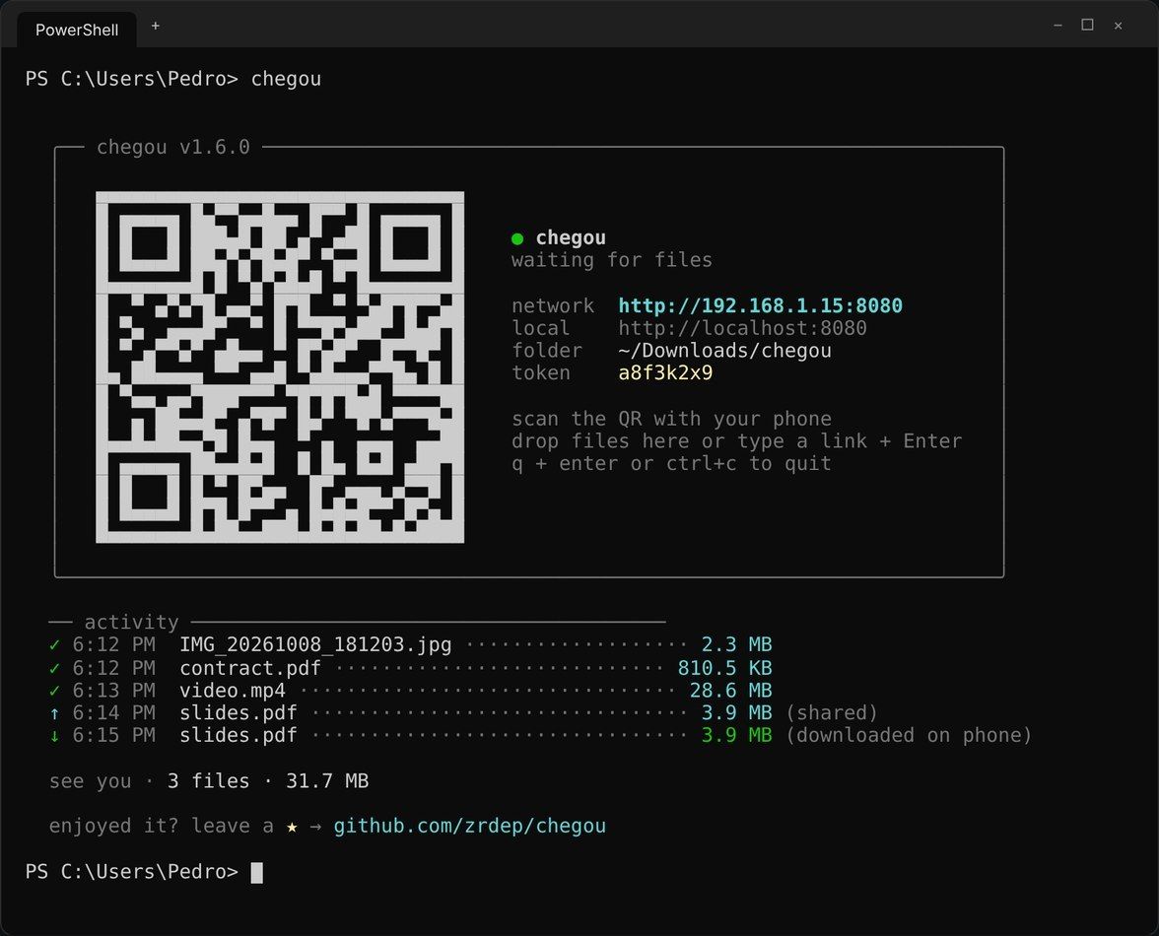The image size is (1159, 936).
Task: Click the 'scan the QR with your phone' hint
Action: (671, 419)
